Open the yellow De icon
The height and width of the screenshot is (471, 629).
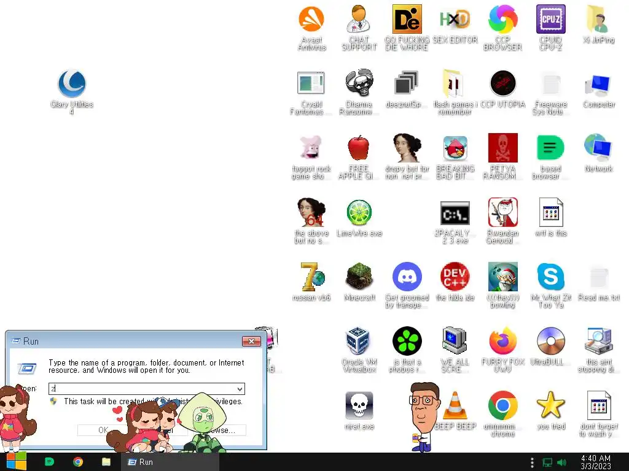pyautogui.click(x=407, y=19)
